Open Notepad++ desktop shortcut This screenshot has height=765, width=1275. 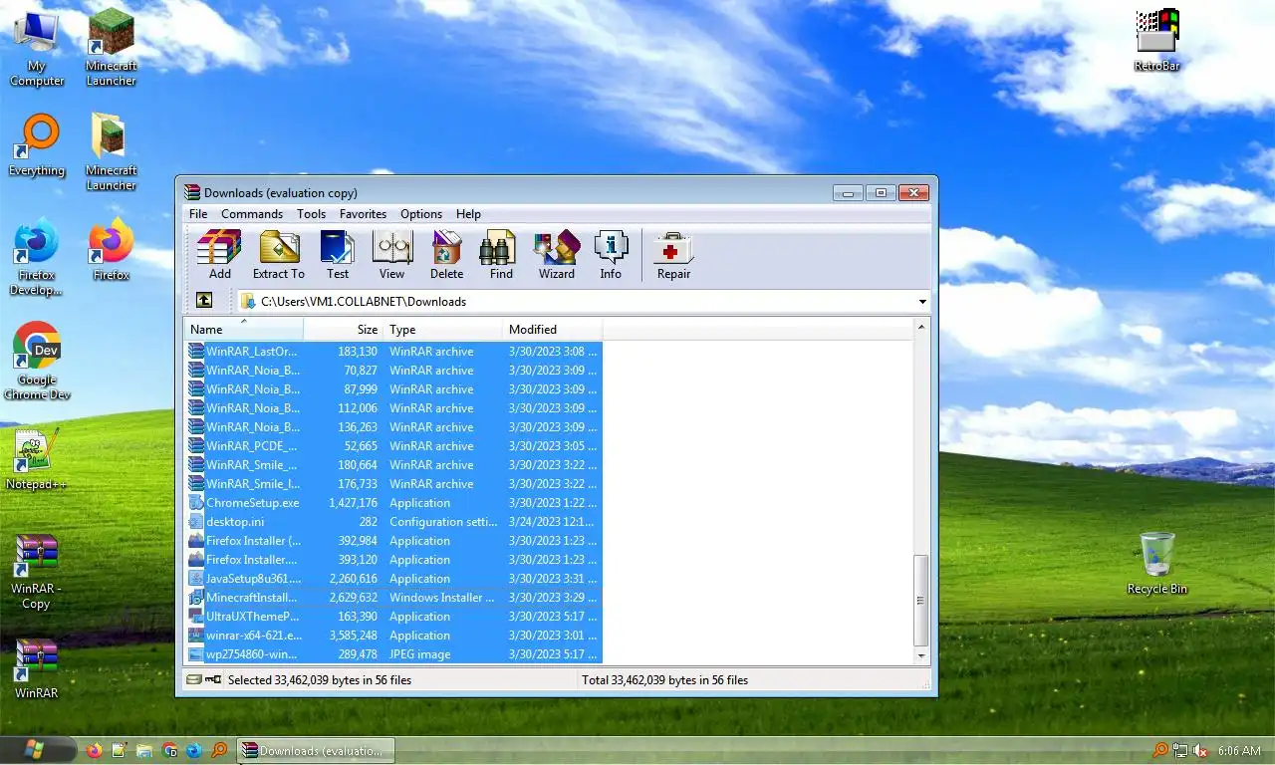(x=36, y=458)
